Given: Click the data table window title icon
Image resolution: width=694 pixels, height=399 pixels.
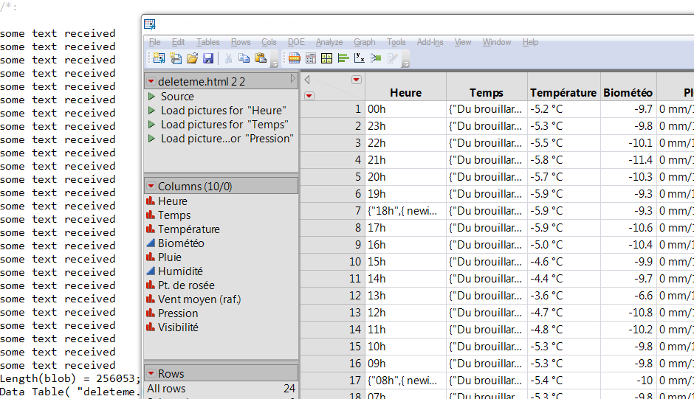Looking at the screenshot, I should (x=150, y=24).
